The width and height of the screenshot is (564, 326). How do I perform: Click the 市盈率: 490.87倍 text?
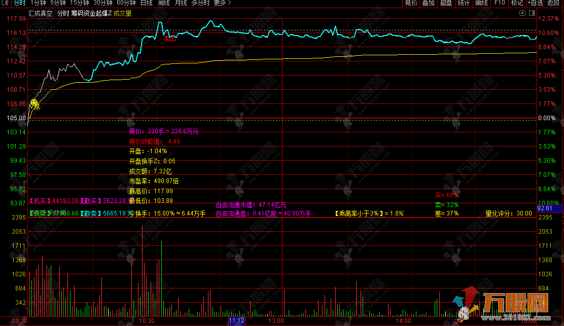click(x=154, y=181)
